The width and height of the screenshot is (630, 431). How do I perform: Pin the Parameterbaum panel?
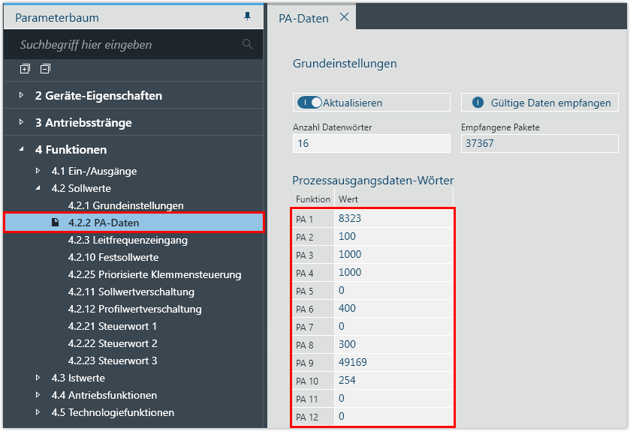[x=248, y=16]
